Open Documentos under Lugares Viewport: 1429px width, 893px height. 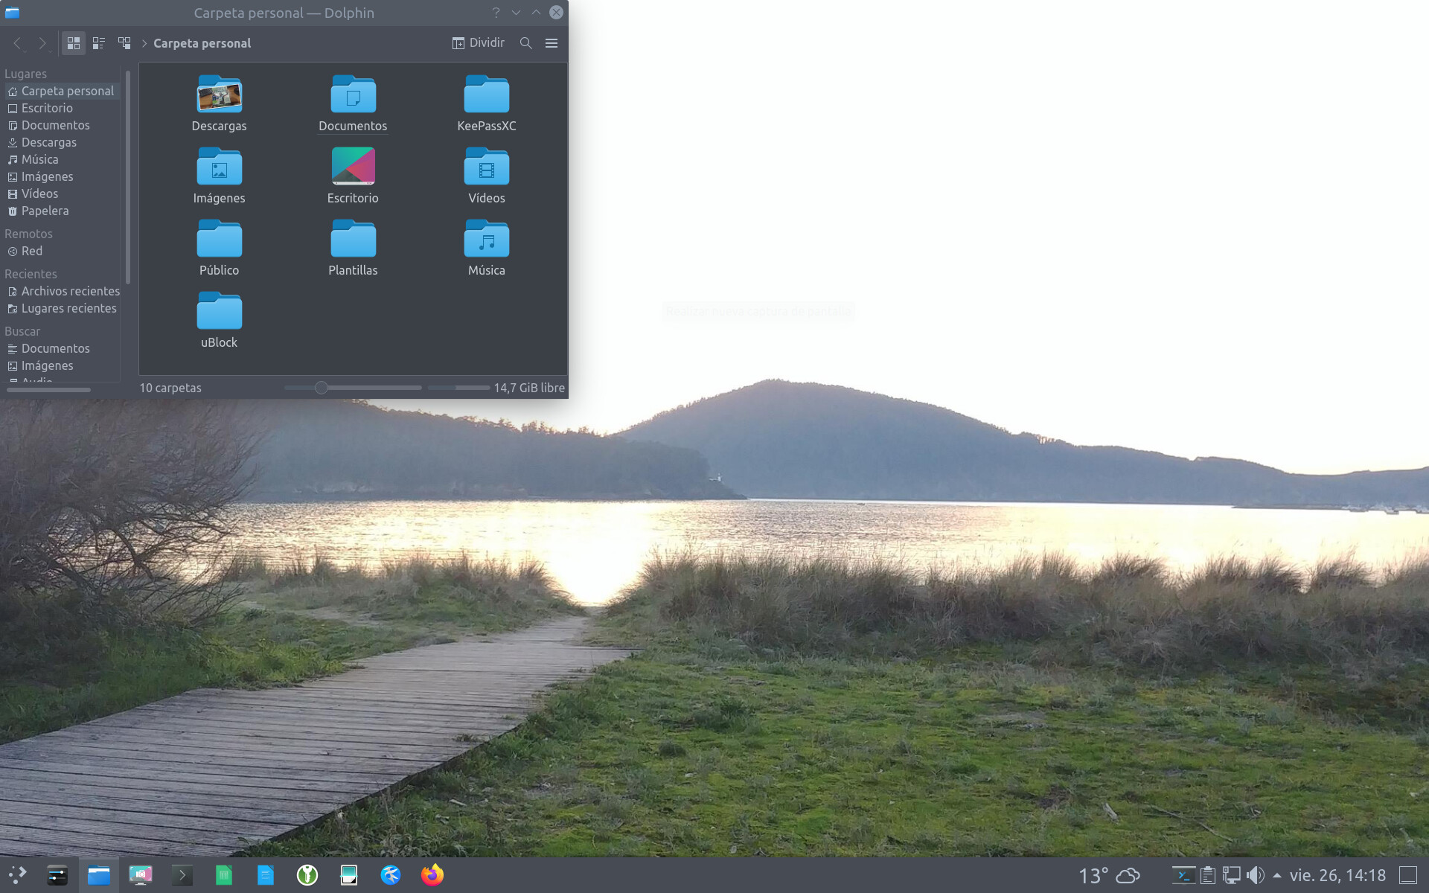pyautogui.click(x=62, y=125)
